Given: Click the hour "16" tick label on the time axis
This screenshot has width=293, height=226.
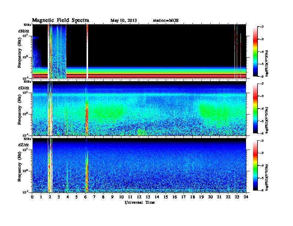Looking at the screenshot, I should pos(175,197).
